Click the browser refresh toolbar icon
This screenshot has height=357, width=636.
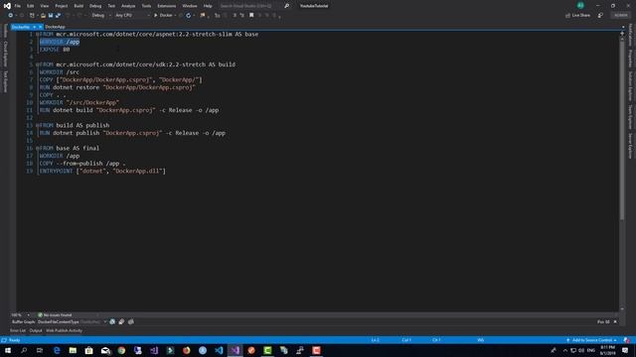pyautogui.click(x=188, y=16)
